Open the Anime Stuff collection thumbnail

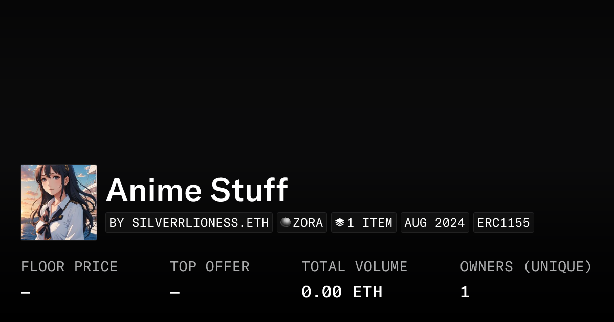click(59, 202)
